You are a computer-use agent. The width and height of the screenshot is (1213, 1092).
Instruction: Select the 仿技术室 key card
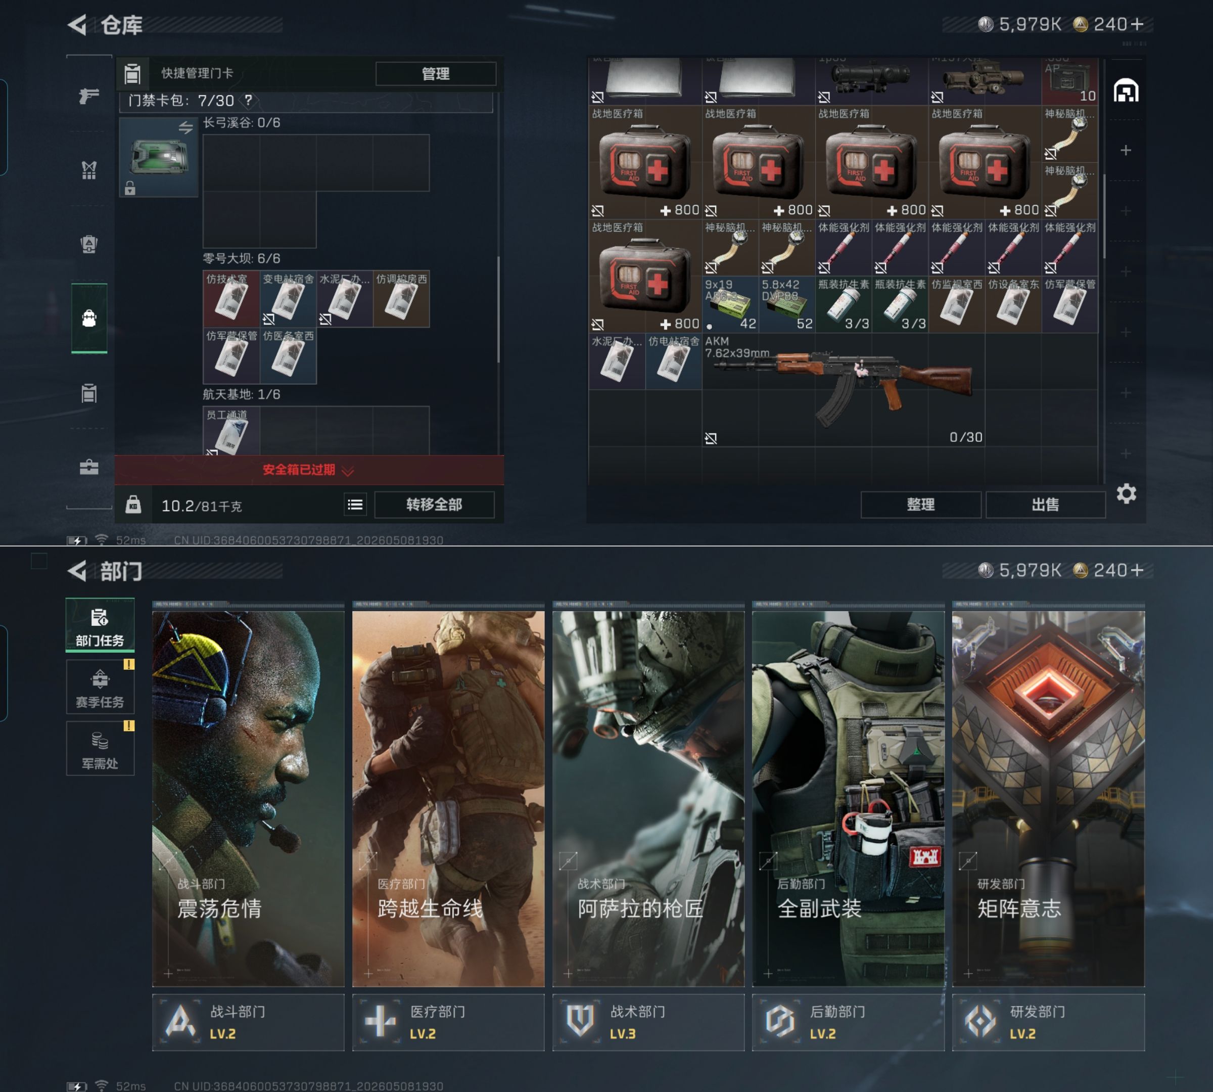click(x=231, y=299)
